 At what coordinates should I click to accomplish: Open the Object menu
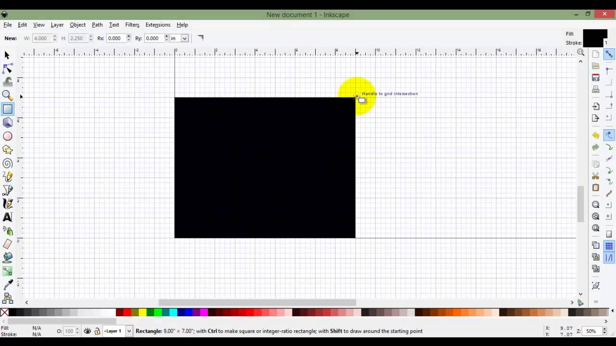(x=77, y=25)
